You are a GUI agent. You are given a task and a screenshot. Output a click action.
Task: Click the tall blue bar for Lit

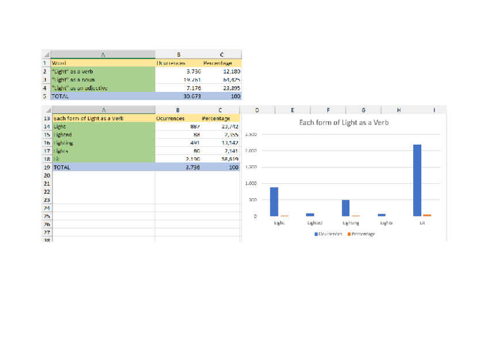[x=417, y=180]
